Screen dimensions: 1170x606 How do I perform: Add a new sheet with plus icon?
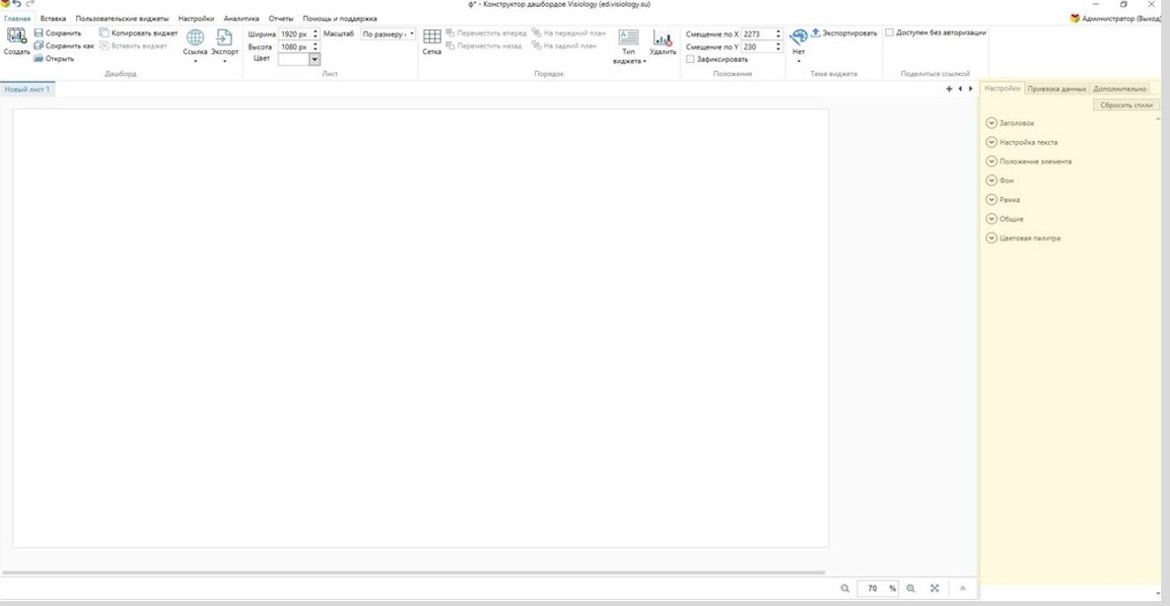click(x=949, y=89)
